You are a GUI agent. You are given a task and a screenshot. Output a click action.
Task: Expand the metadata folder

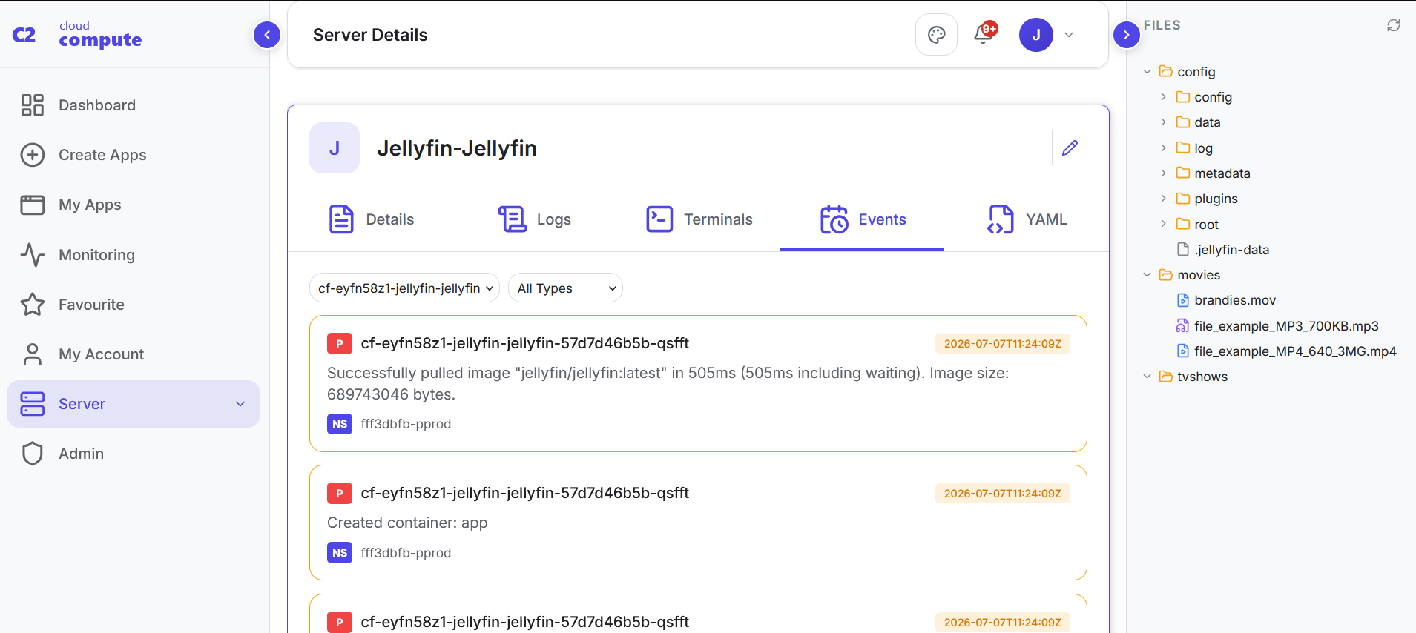point(1164,173)
